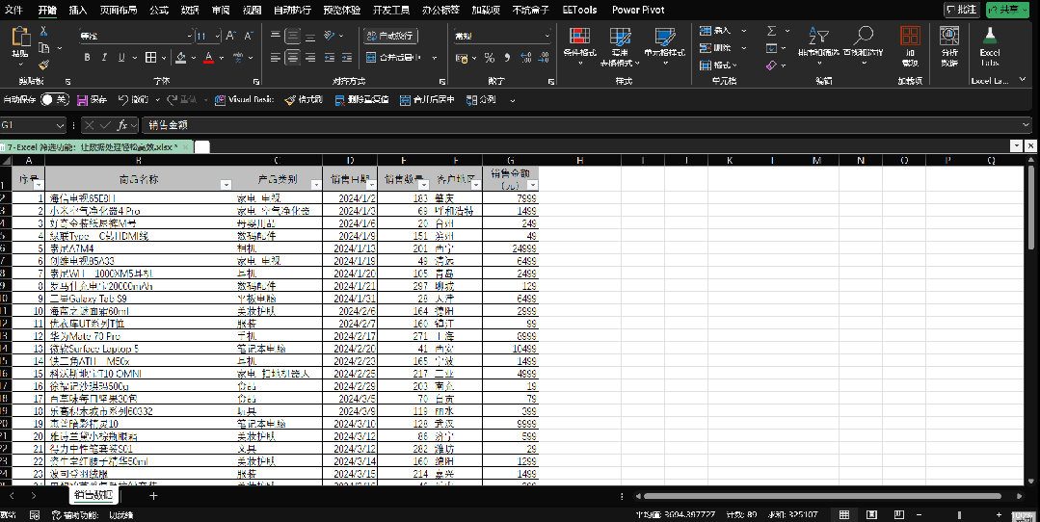Click the Clear eraser icon
The height and width of the screenshot is (522, 1040).
772,65
